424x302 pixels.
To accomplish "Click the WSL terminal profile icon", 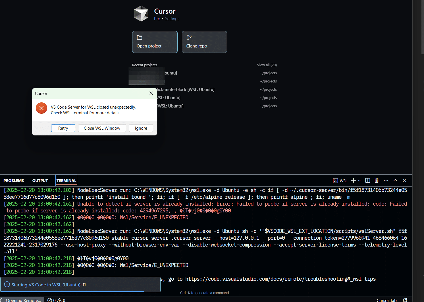I will click(x=335, y=181).
